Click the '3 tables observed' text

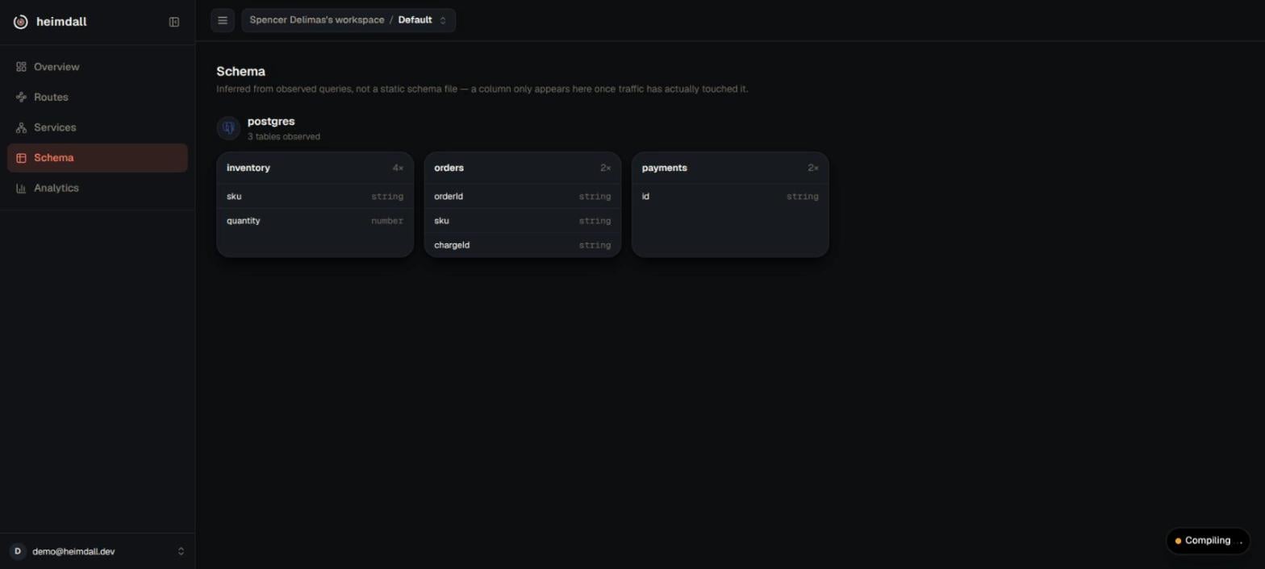click(x=284, y=137)
